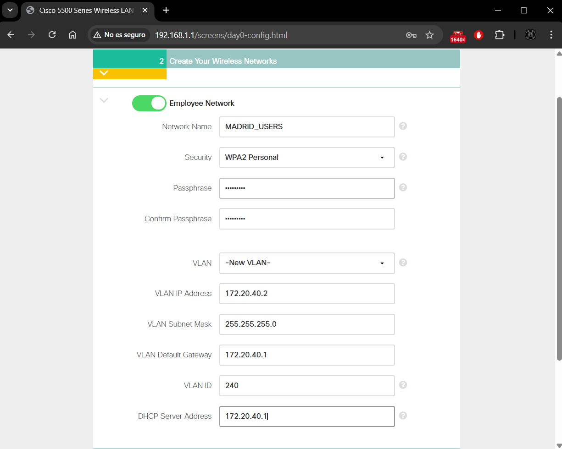Click the page vertical scrollbar thumb
Image resolution: width=562 pixels, height=449 pixels.
click(558, 228)
